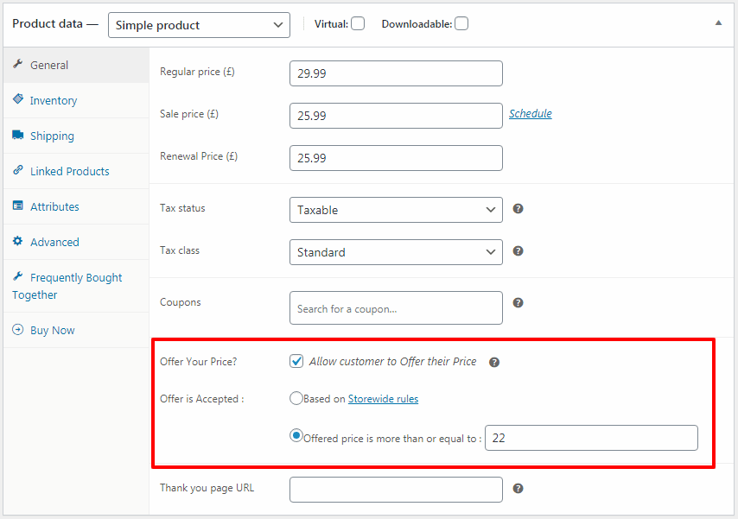The image size is (738, 519).
Task: Click the Schedule sale link
Action: point(531,113)
